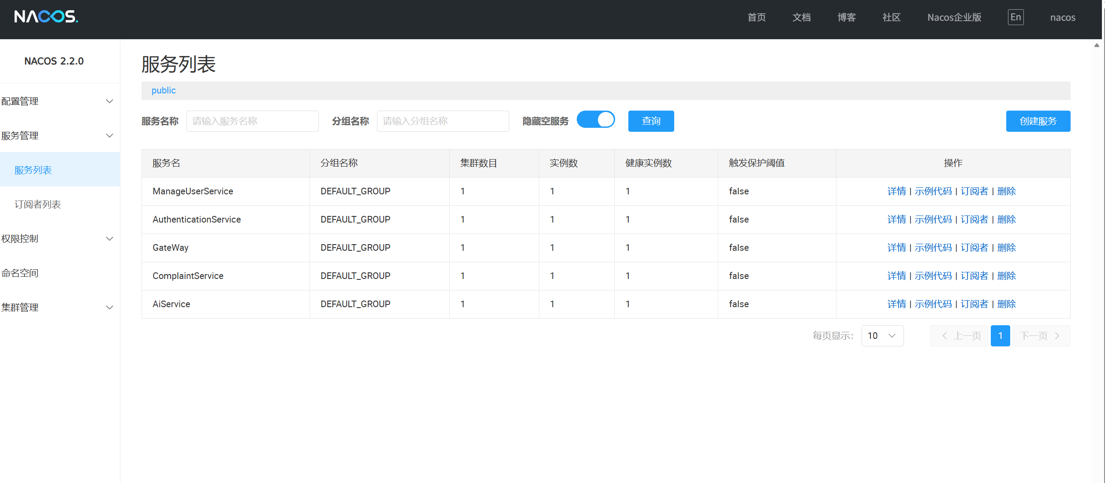Click the scrollbar up arrow
The image size is (1105, 483).
pyautogui.click(x=1097, y=45)
